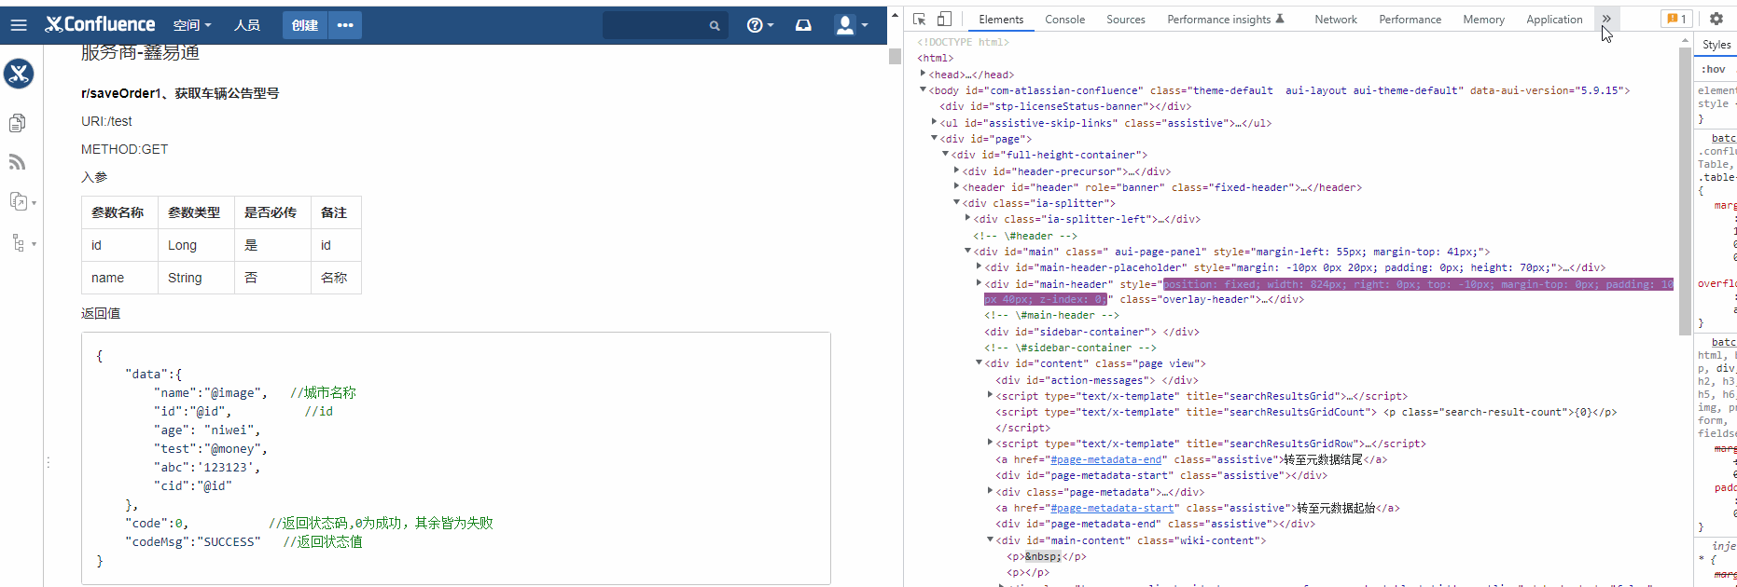Open the Blog RSS icon in sidebar
1737x587 pixels.
pos(18,162)
